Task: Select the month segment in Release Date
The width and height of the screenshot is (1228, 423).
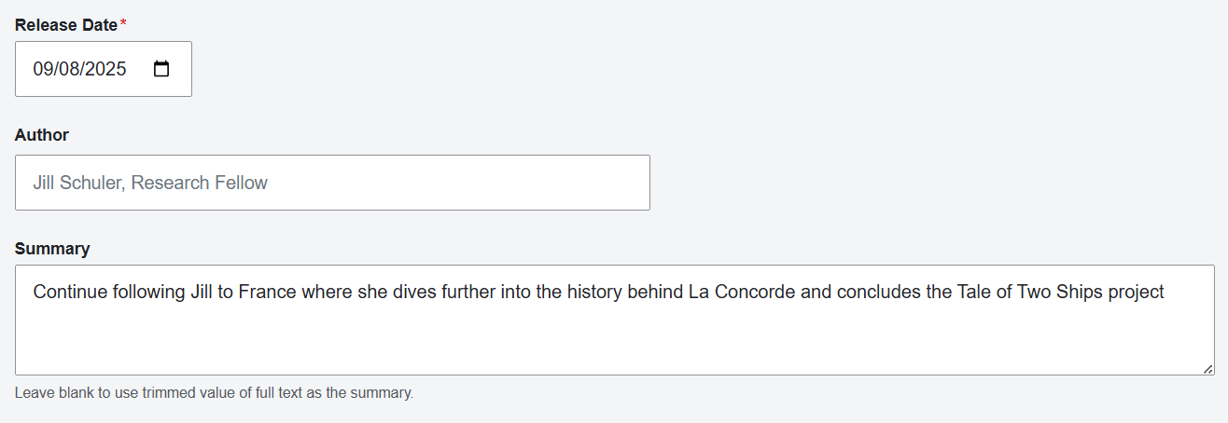Action: 43,69
